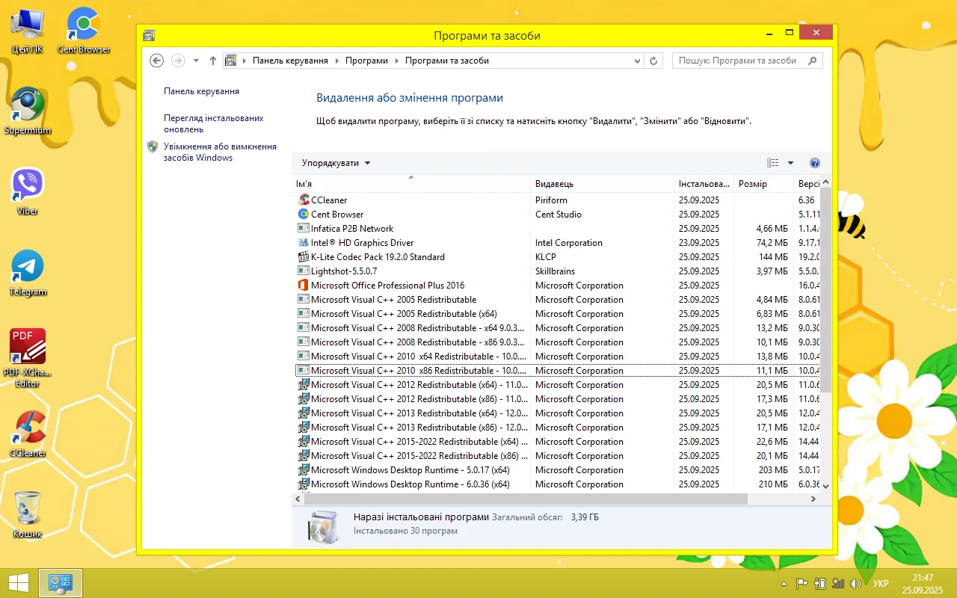Viewport: 957px width, 598px height.
Task: Sort list by Видавець column header
Action: (x=555, y=184)
